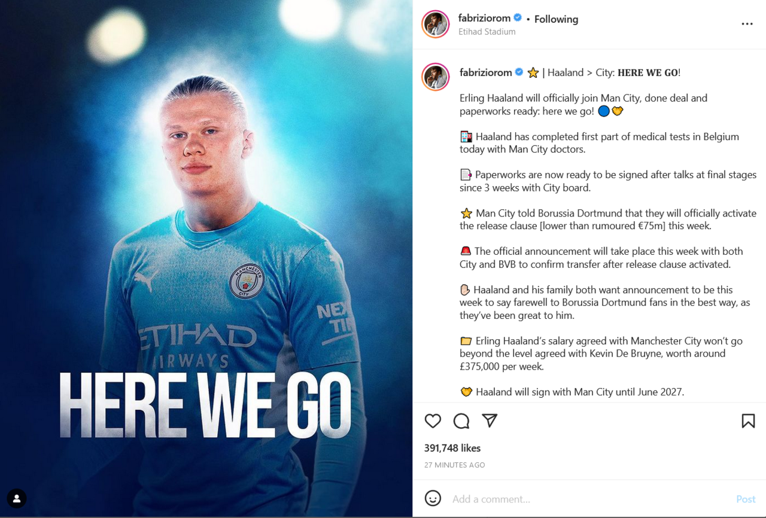Like the post with the heart icon

[433, 421]
